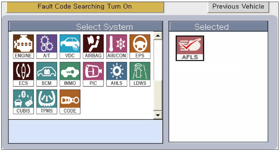The image size is (280, 151).
Task: Toggle Fault Code Searching Turn On
Action: [85, 7]
